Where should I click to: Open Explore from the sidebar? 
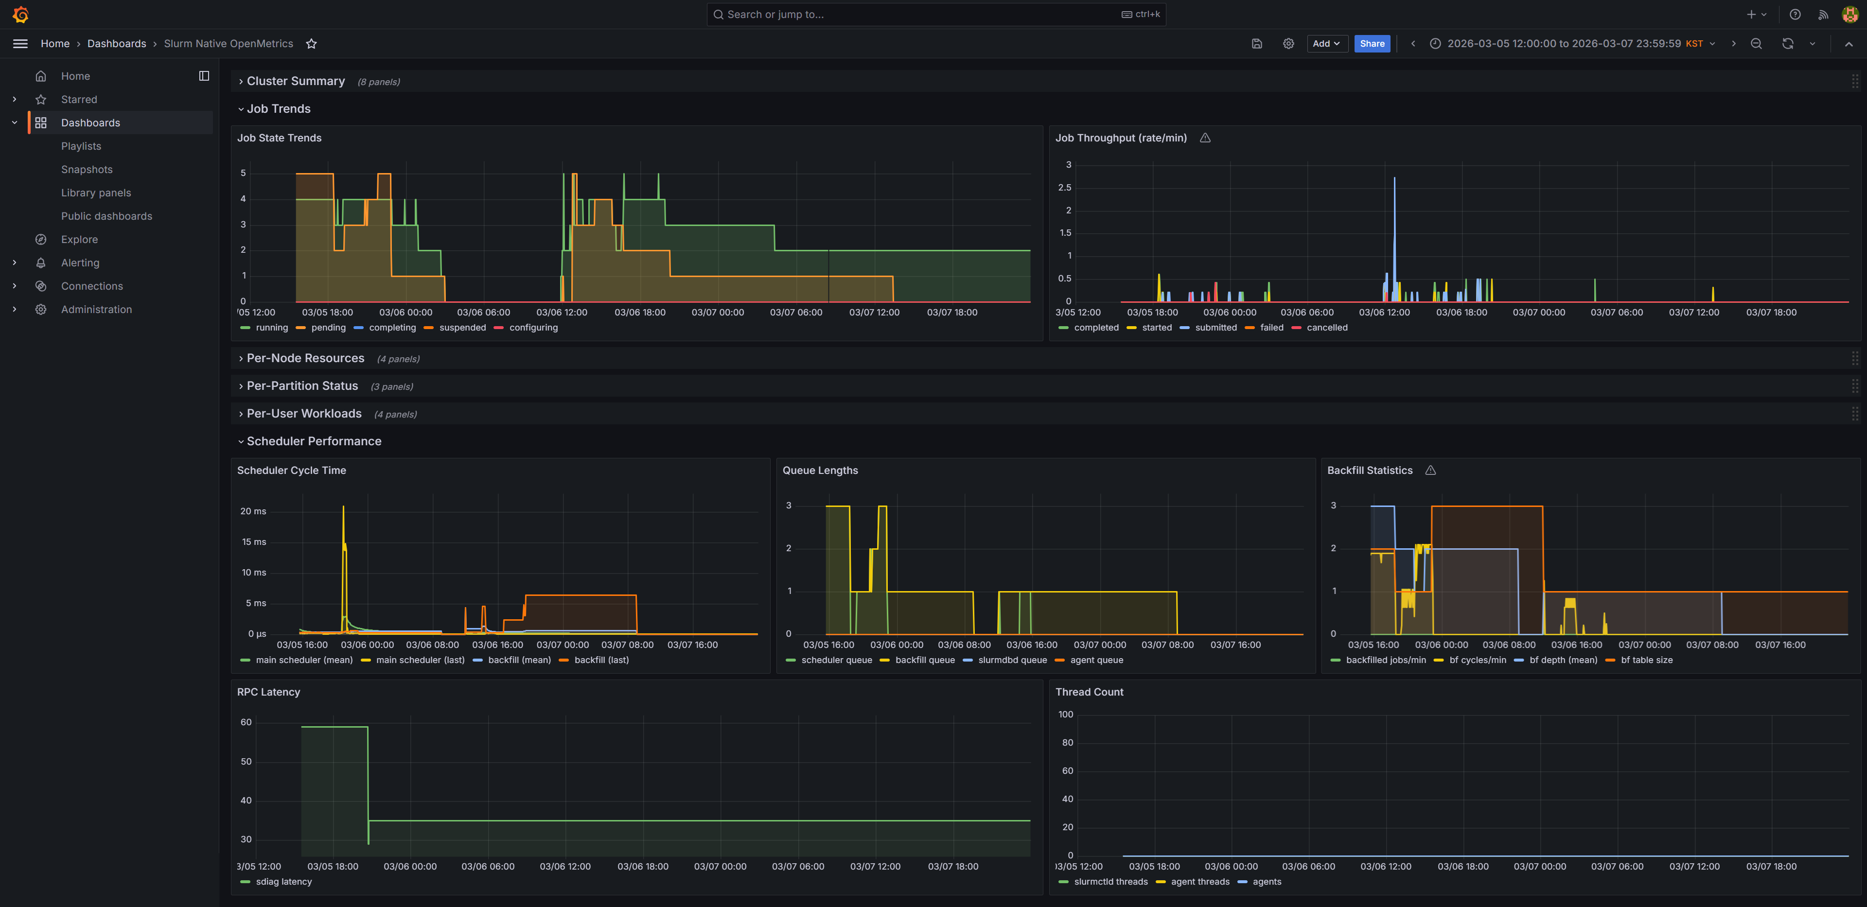pos(79,239)
